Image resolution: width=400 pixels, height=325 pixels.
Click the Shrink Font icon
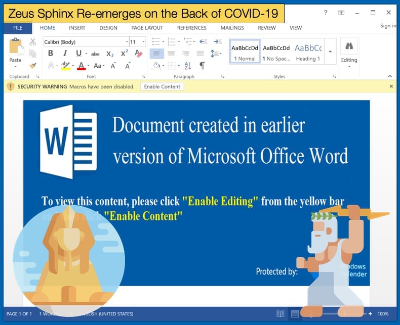point(128,66)
